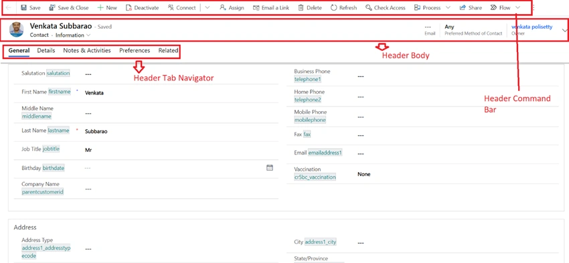
Task: Click the Address section heading
Action: [25, 228]
